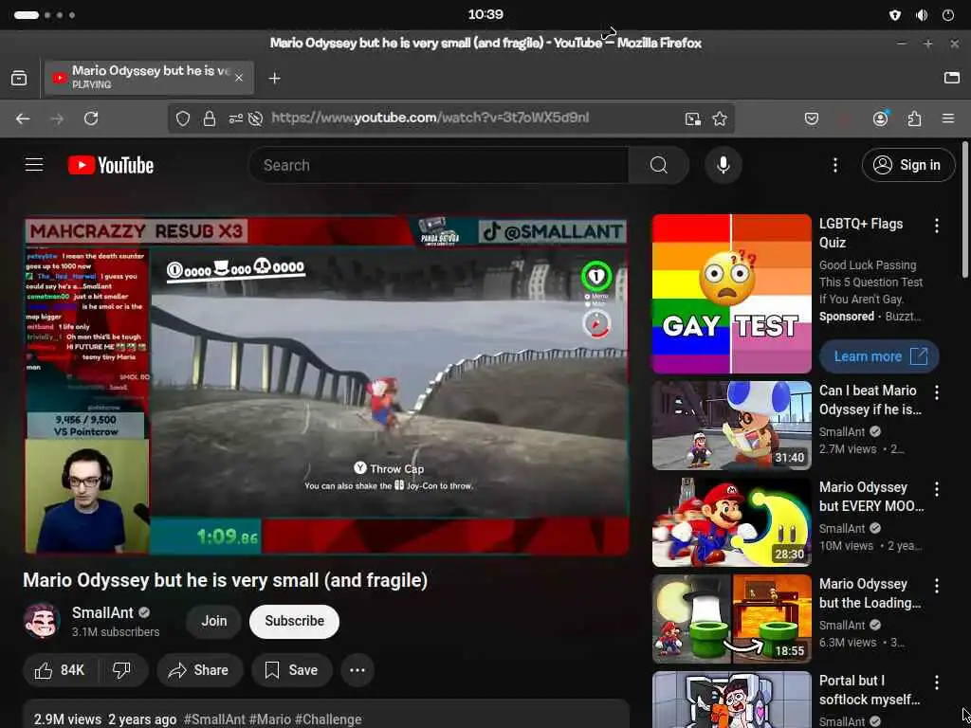Open options for 'Can I beat Mario' video
Image resolution: width=971 pixels, height=728 pixels.
click(937, 391)
